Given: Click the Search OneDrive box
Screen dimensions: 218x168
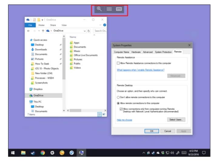Looking at the screenshot, I should pos(100,31).
